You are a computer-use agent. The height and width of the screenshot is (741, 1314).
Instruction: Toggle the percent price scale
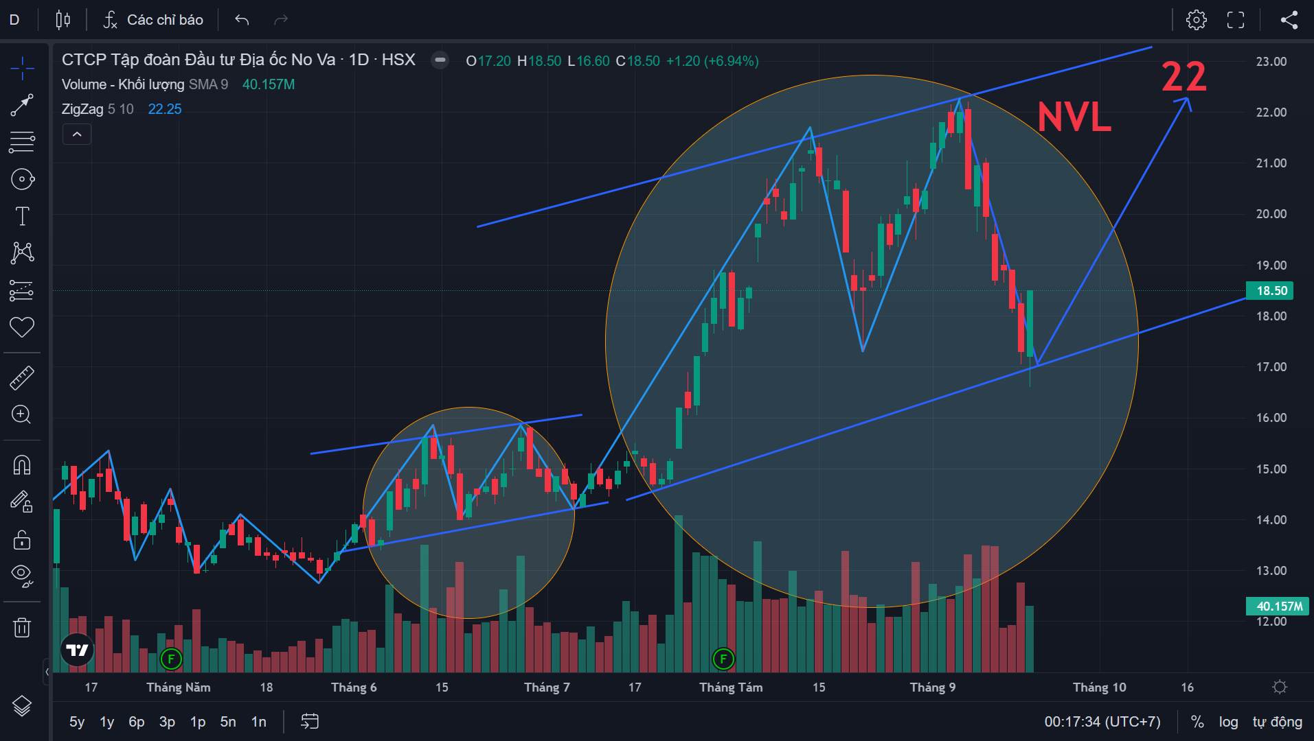[1197, 722]
